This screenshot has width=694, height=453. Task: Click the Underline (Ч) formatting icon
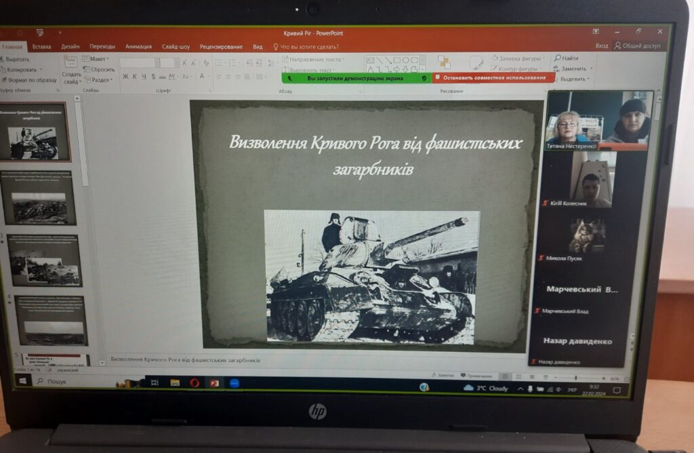point(144,77)
